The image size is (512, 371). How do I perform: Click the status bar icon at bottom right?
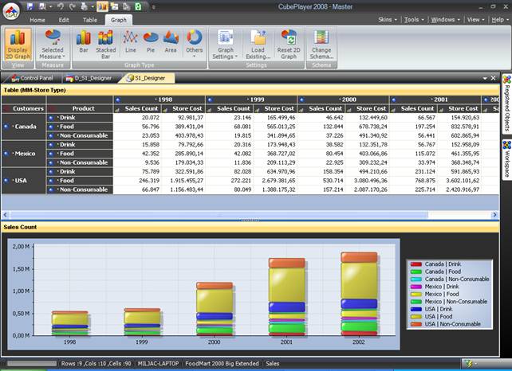pos(468,364)
